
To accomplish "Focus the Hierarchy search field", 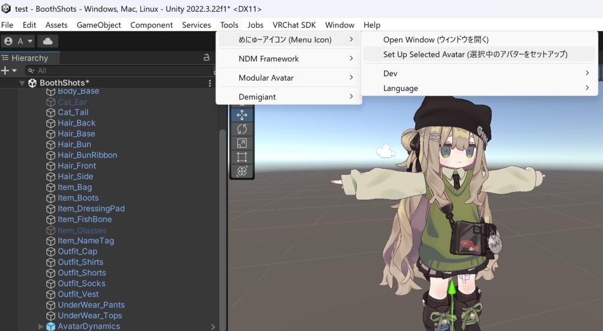I will pyautogui.click(x=119, y=70).
